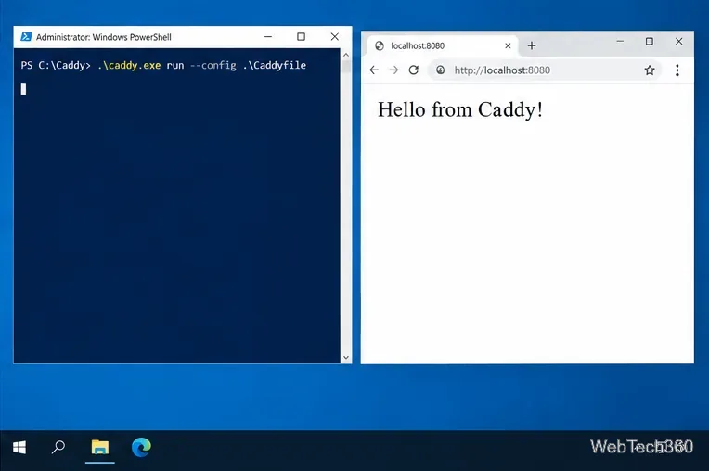Click the PowerShell icon in title bar
Image resolution: width=709 pixels, height=471 pixels.
point(26,36)
